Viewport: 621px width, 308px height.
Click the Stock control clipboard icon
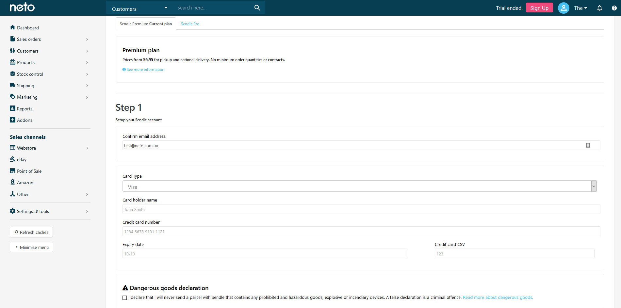12,74
